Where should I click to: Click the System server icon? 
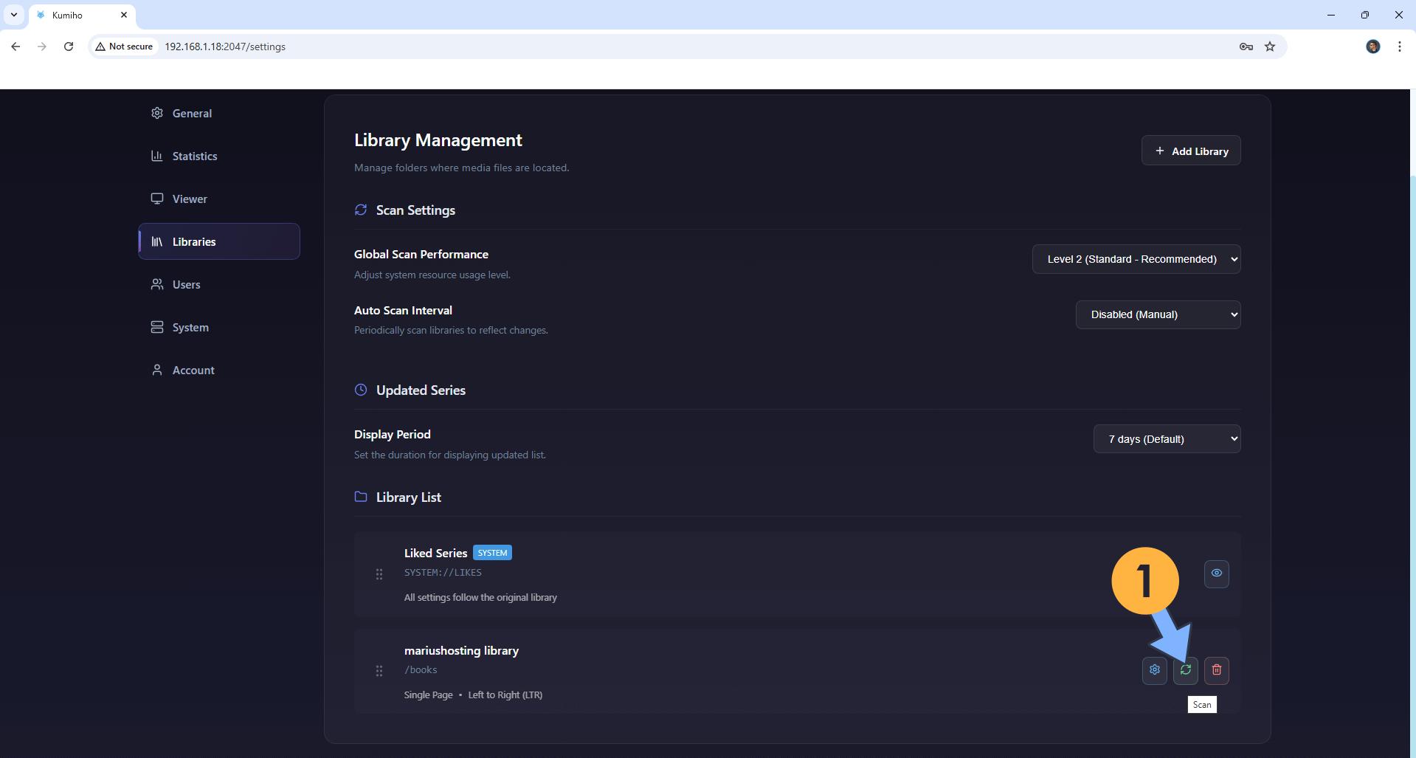[x=156, y=327]
